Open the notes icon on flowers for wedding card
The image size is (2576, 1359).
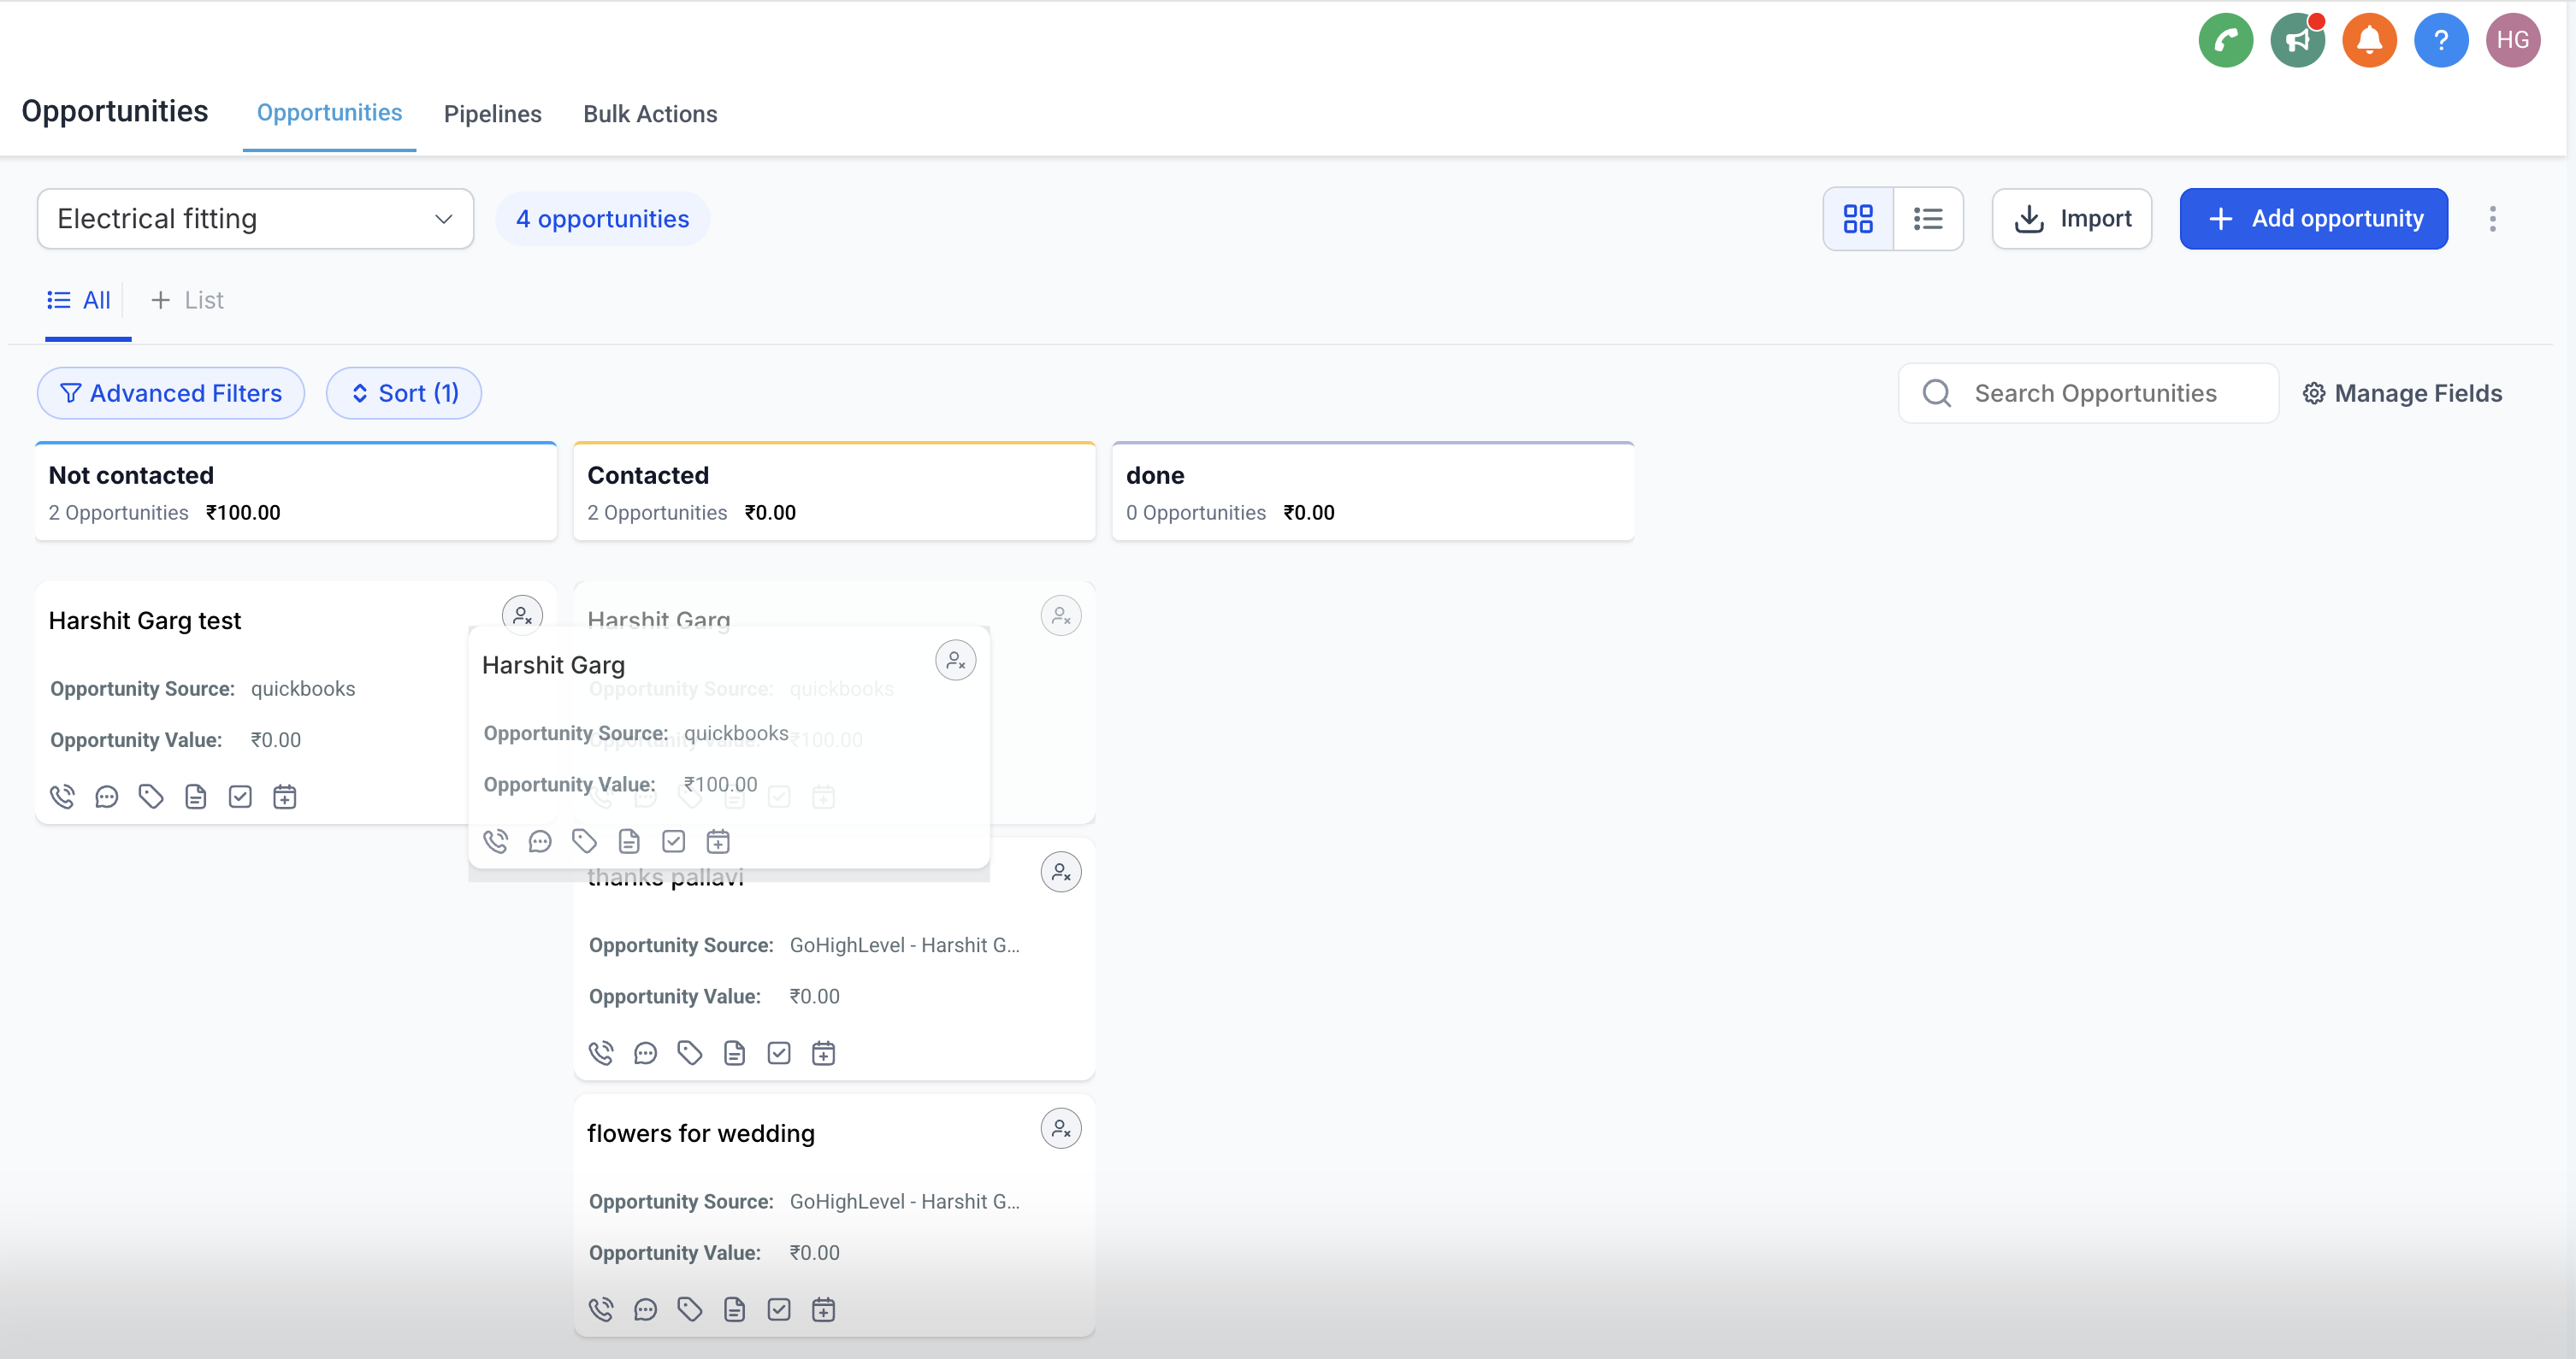[x=734, y=1309]
